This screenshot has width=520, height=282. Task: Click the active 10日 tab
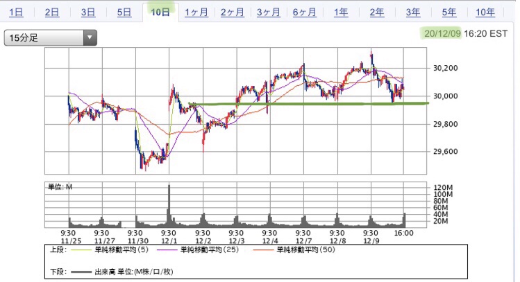(x=160, y=12)
